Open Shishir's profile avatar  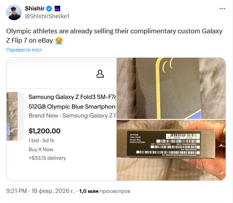(14, 12)
